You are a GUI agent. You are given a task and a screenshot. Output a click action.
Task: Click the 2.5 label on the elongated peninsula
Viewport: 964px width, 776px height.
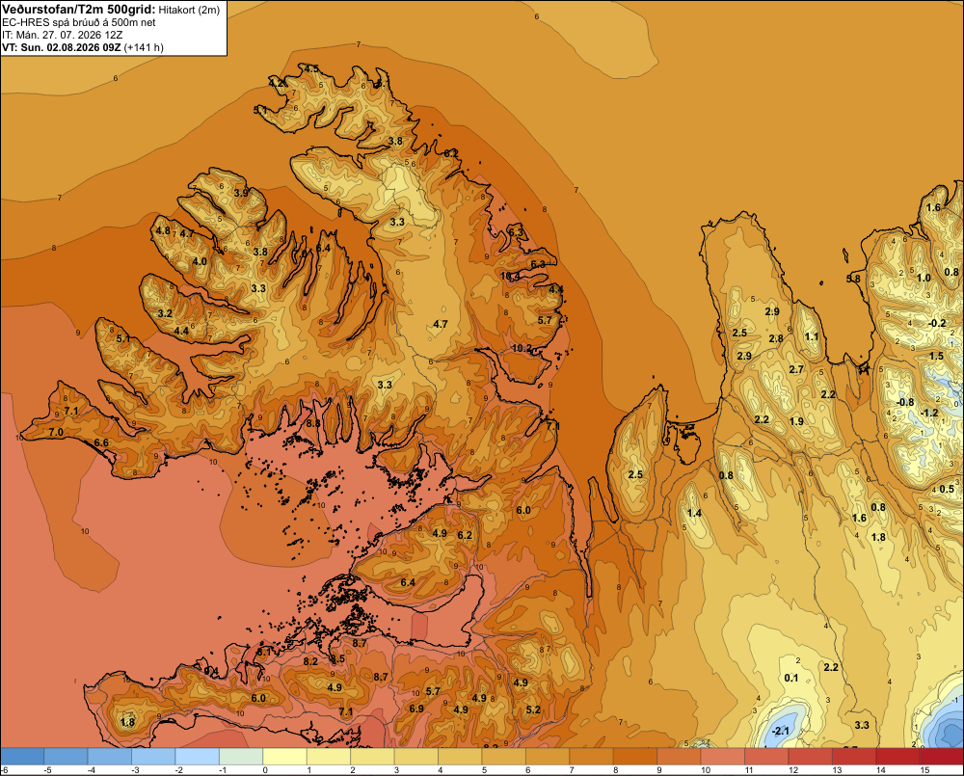pyautogui.click(x=635, y=474)
